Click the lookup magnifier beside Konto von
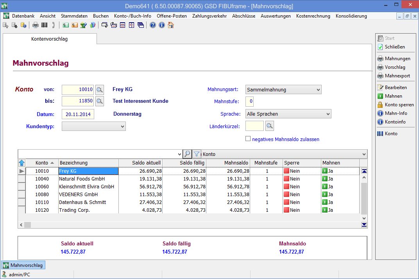Viewport: 419px width, 279px height. (x=100, y=90)
